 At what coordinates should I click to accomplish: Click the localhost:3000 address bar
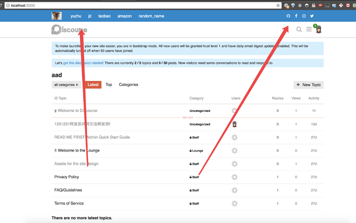pyautogui.click(x=143, y=6)
